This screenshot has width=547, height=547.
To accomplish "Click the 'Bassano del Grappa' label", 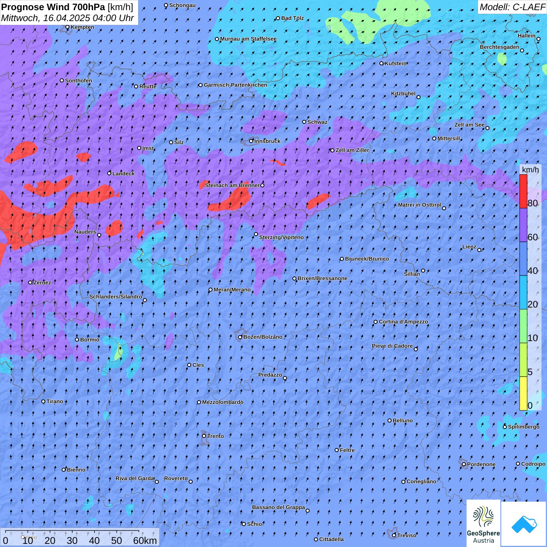I will point(279,507).
